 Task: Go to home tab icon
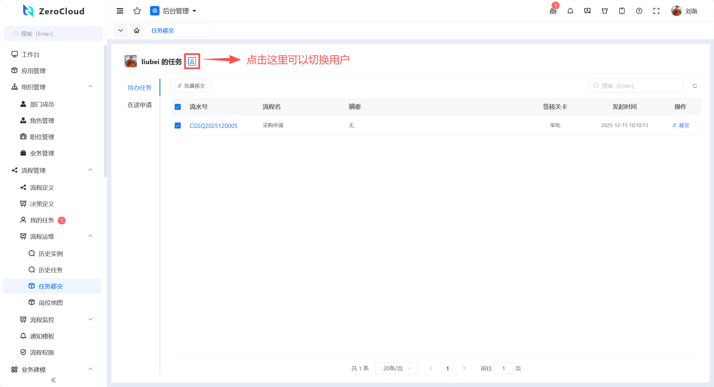click(x=137, y=30)
